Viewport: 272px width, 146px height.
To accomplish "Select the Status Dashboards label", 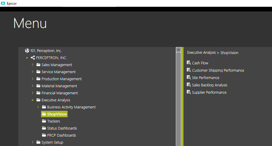I will click(x=62, y=128).
